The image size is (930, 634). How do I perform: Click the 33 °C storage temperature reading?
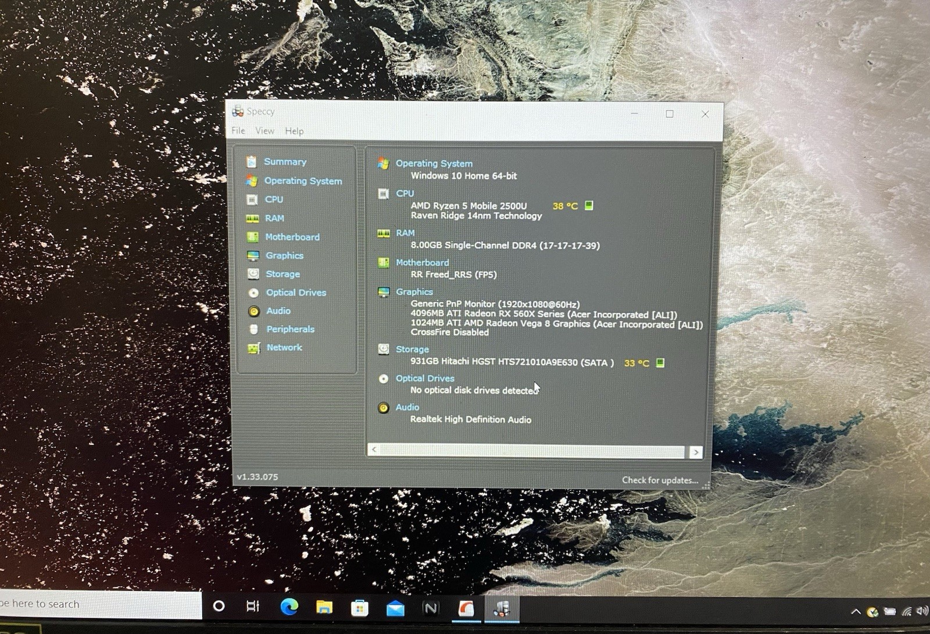[x=636, y=363]
